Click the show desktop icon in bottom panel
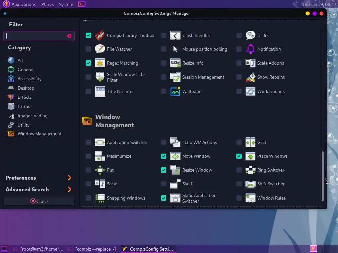Viewport: 338px width, 253px height. 4,249
